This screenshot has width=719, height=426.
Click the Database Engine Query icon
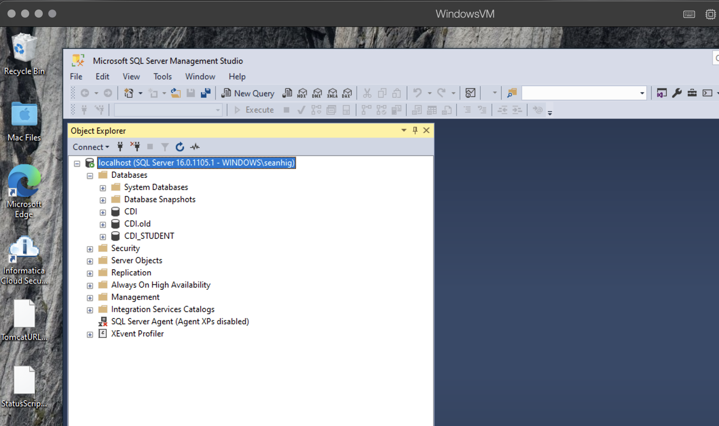pyautogui.click(x=287, y=93)
